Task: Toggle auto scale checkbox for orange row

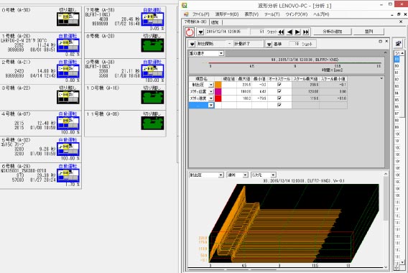Action: point(279,85)
